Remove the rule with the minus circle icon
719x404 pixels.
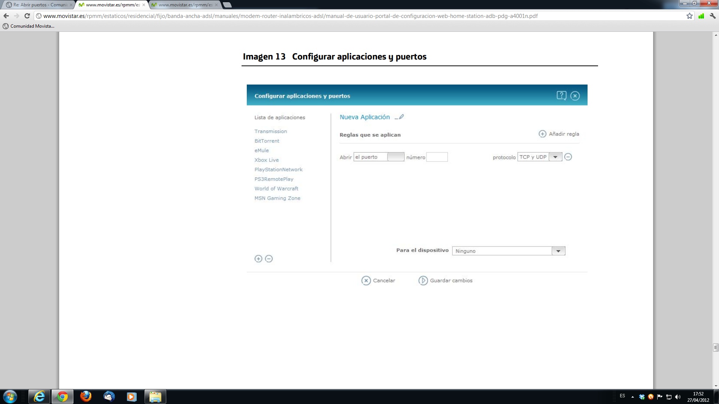(568, 157)
